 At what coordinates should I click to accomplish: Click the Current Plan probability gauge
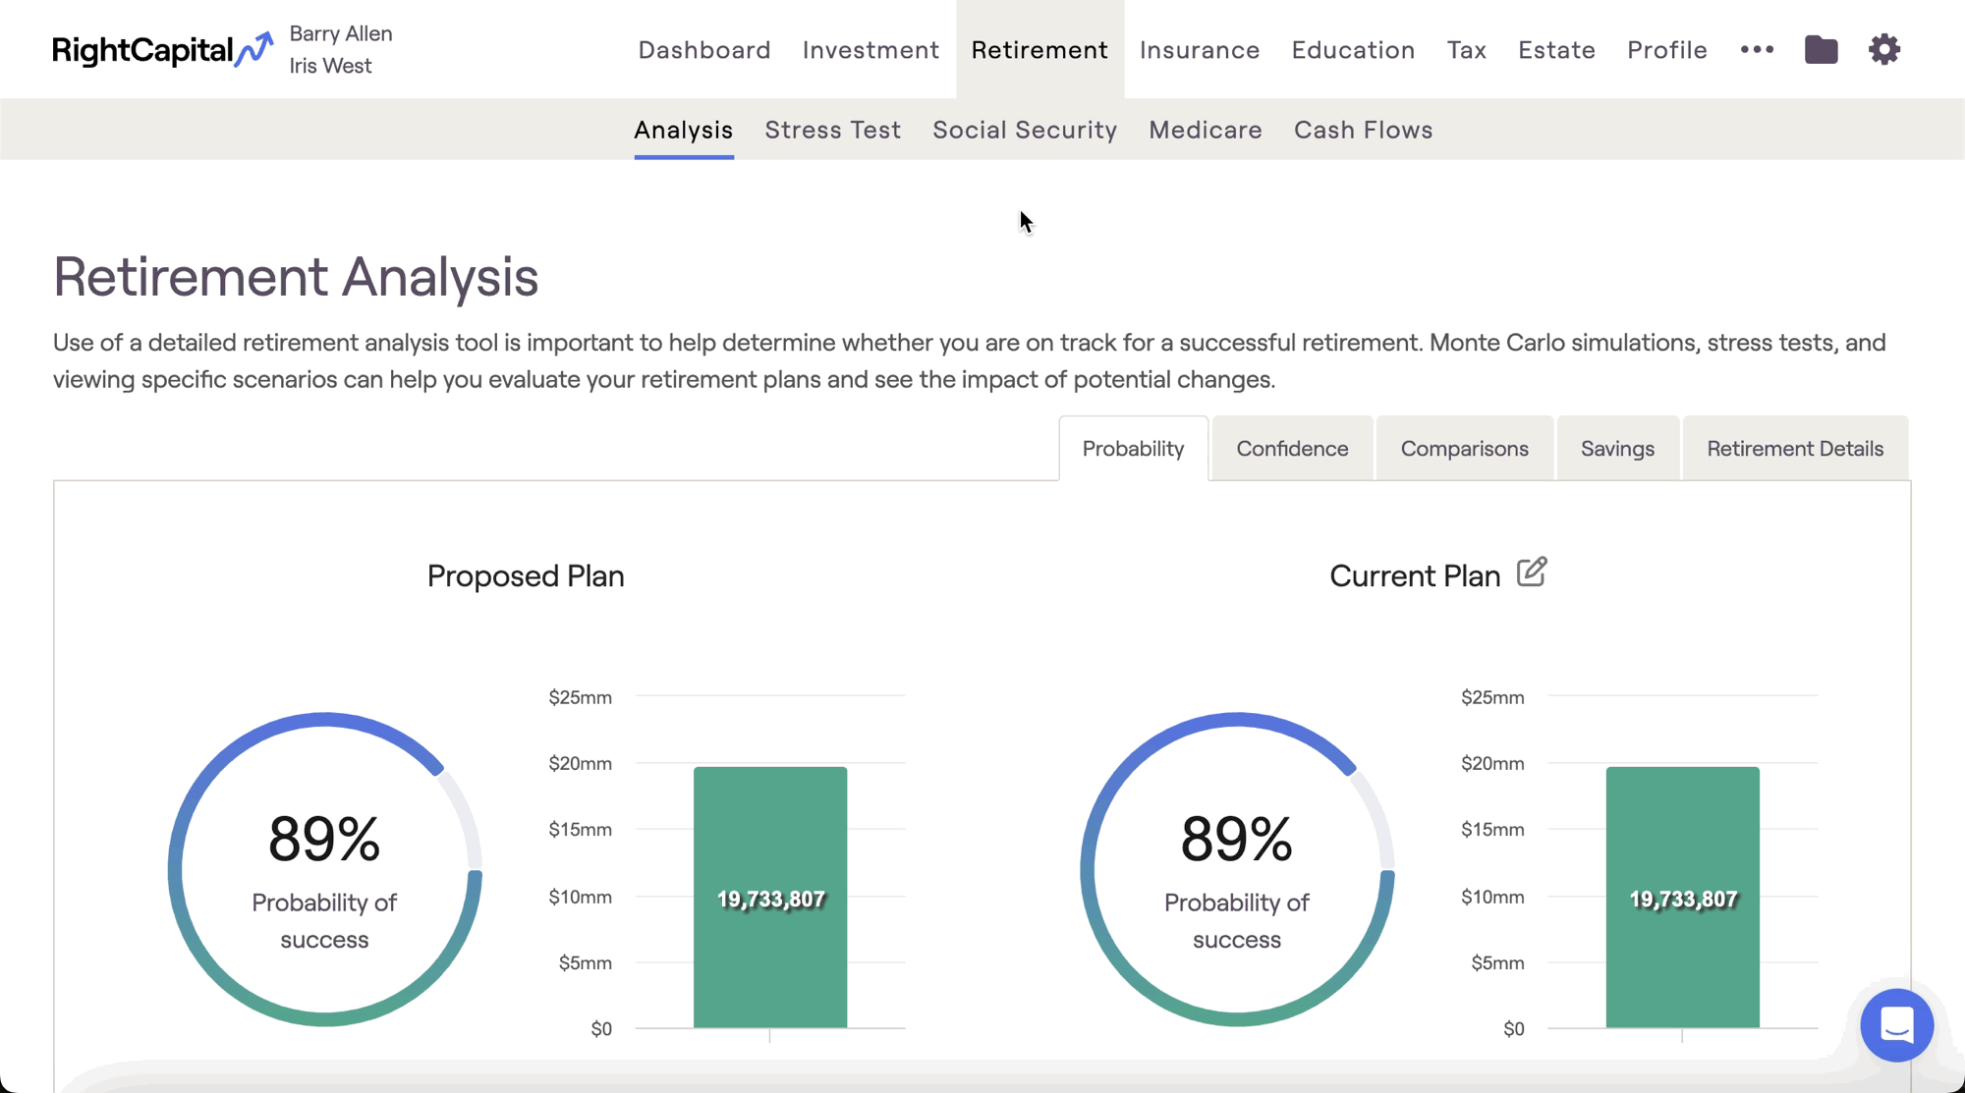pyautogui.click(x=1236, y=869)
